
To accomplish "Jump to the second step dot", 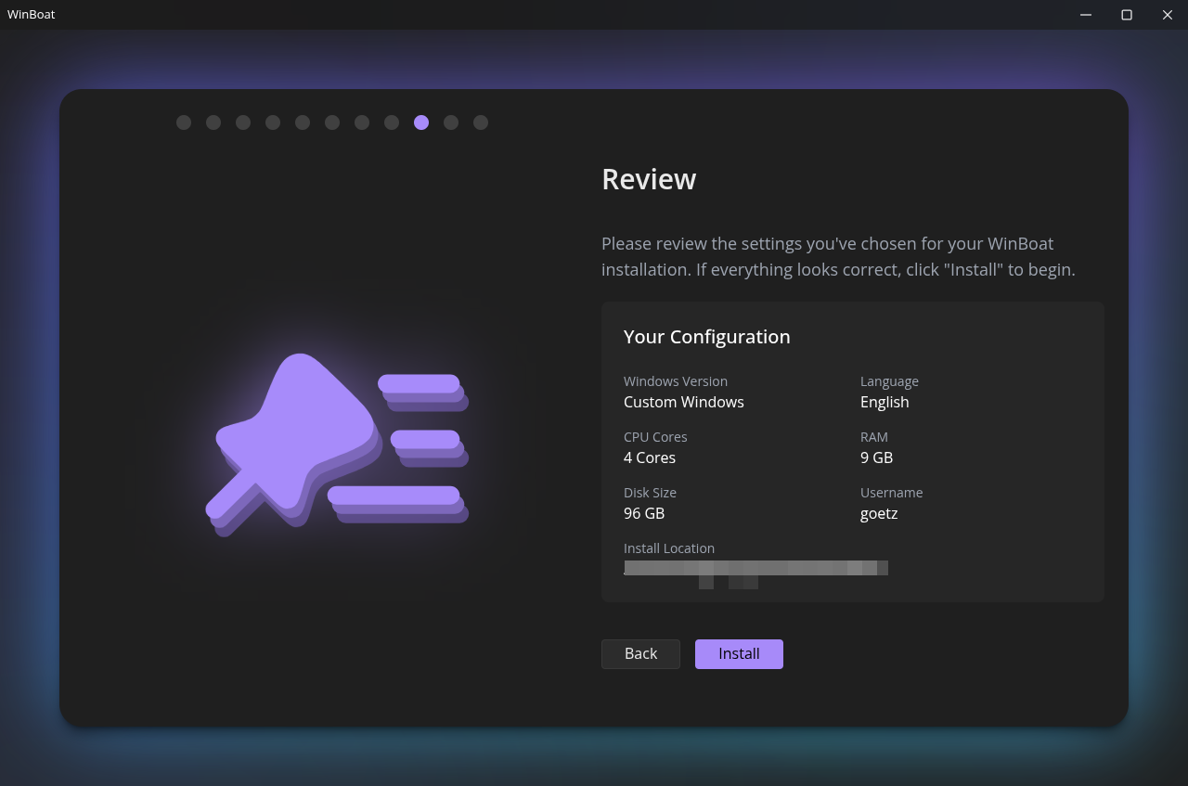I will point(213,122).
